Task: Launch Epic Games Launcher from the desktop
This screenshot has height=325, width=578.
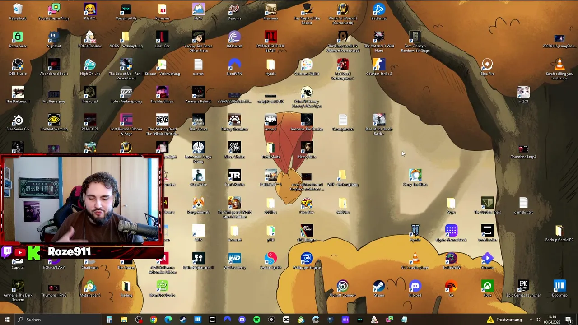Action: click(523, 288)
